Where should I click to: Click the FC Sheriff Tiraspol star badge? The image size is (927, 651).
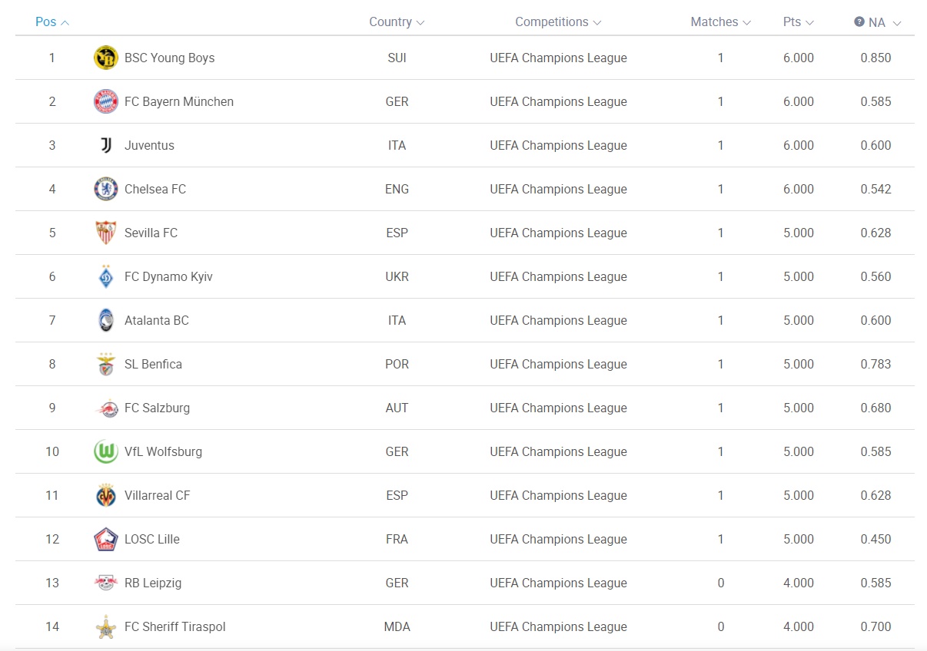tap(105, 626)
